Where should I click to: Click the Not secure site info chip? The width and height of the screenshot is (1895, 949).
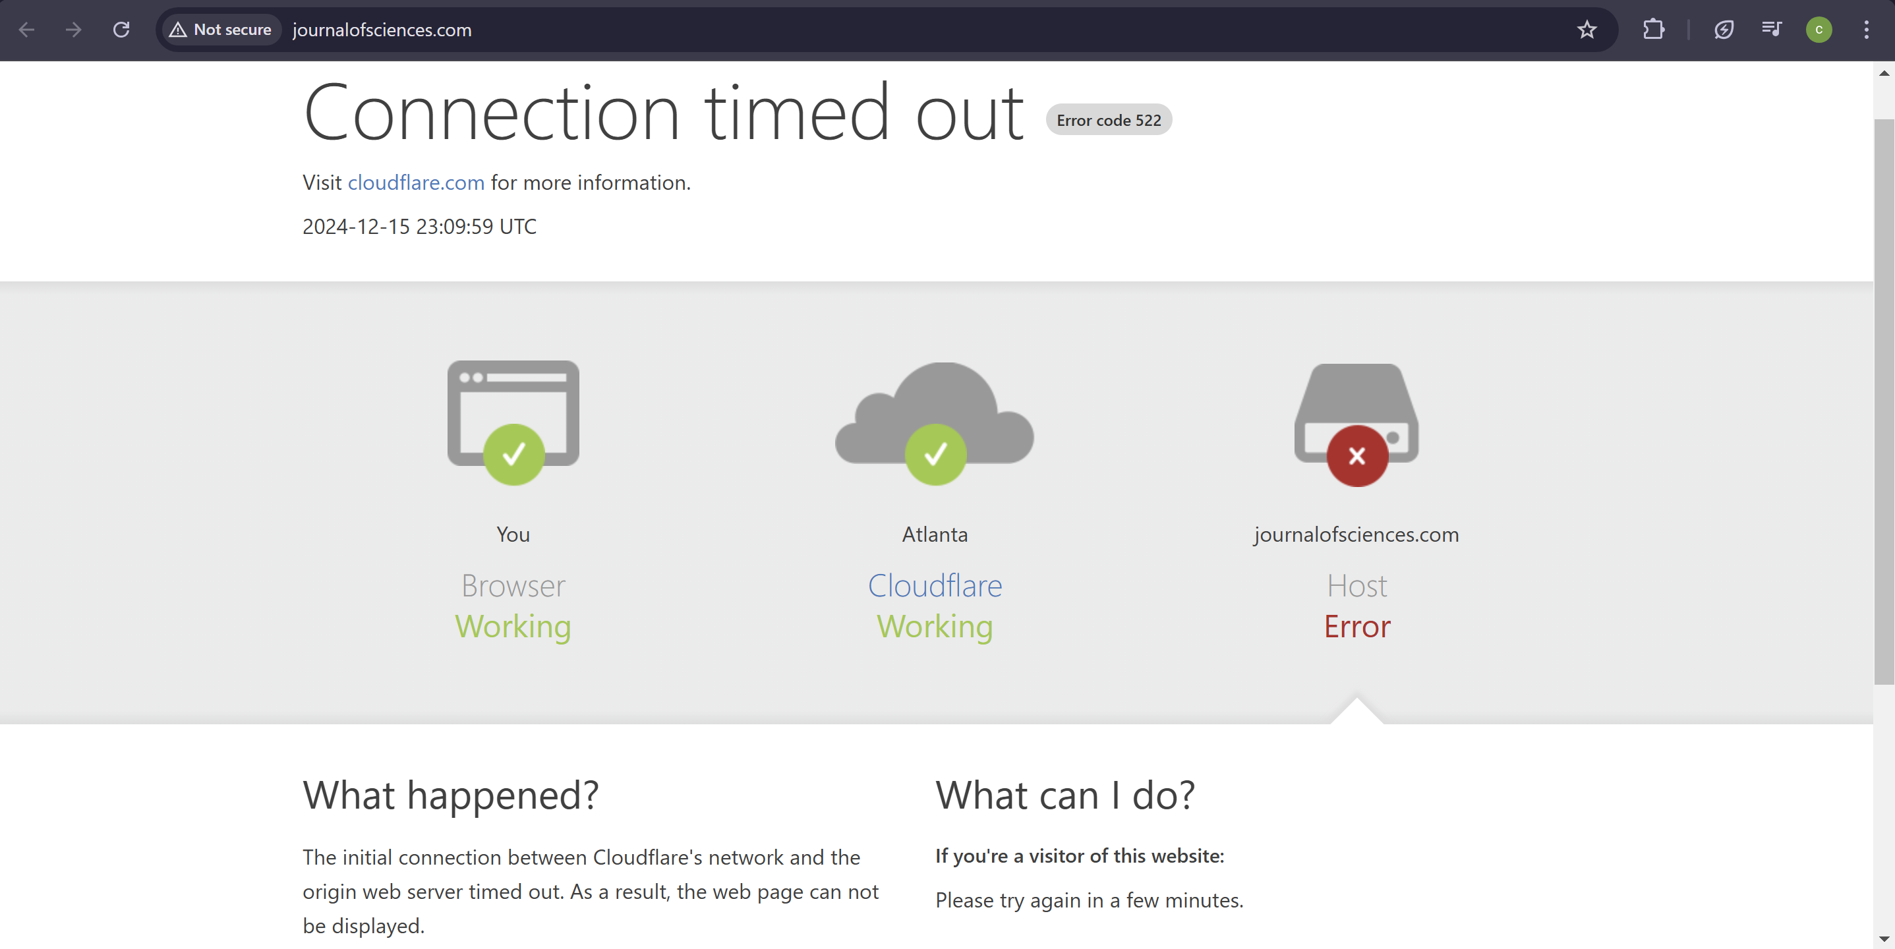pyautogui.click(x=221, y=30)
